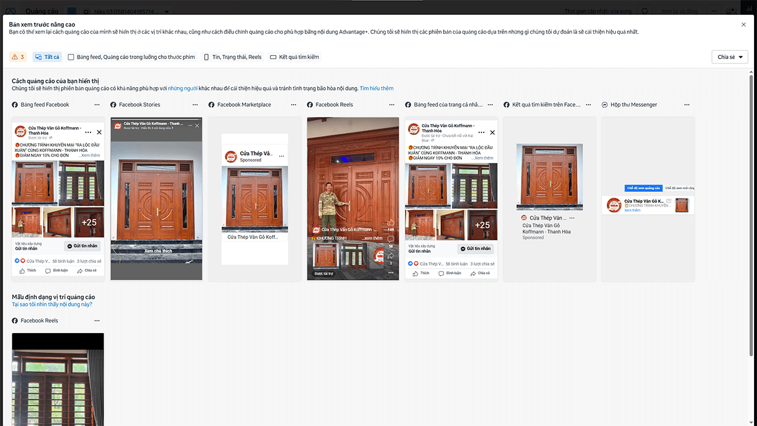Click the Thích like icon in feed preview
The image size is (757, 426).
coord(27,270)
